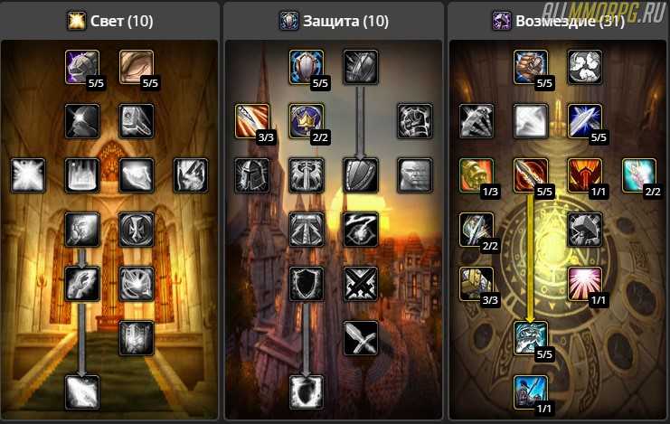Select the grey crossed swords talent in Защита
The width and height of the screenshot is (670, 424).
(x=361, y=284)
